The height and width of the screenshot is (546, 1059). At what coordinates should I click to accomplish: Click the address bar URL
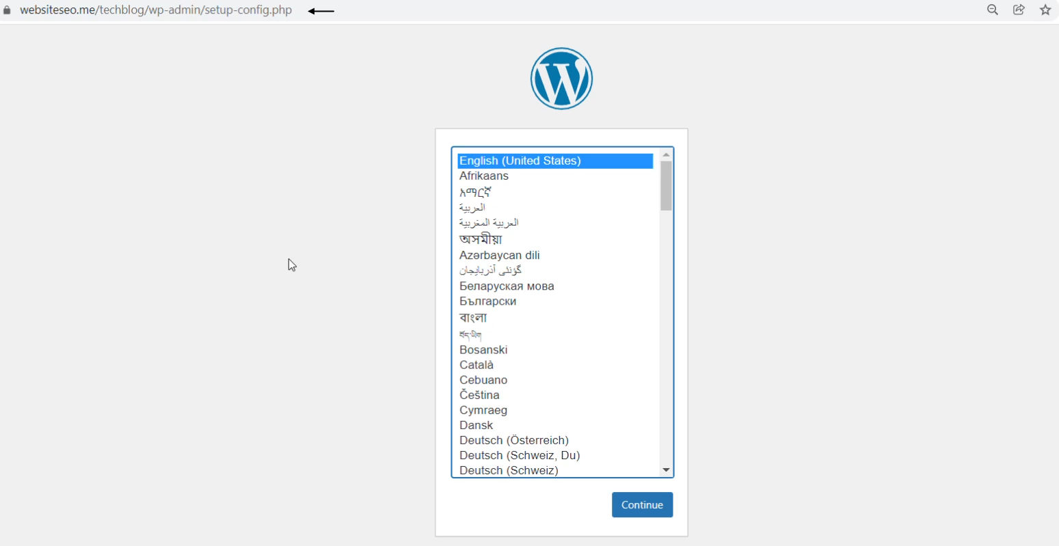click(x=156, y=10)
